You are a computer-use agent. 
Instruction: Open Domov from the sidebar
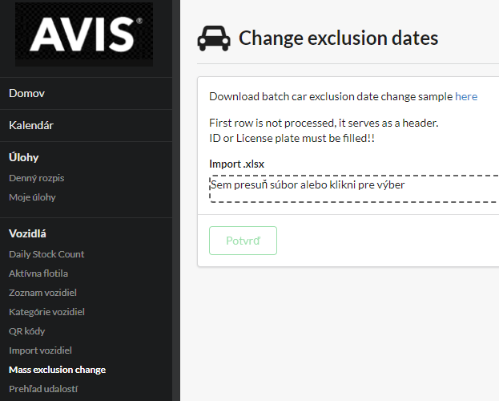click(x=27, y=93)
